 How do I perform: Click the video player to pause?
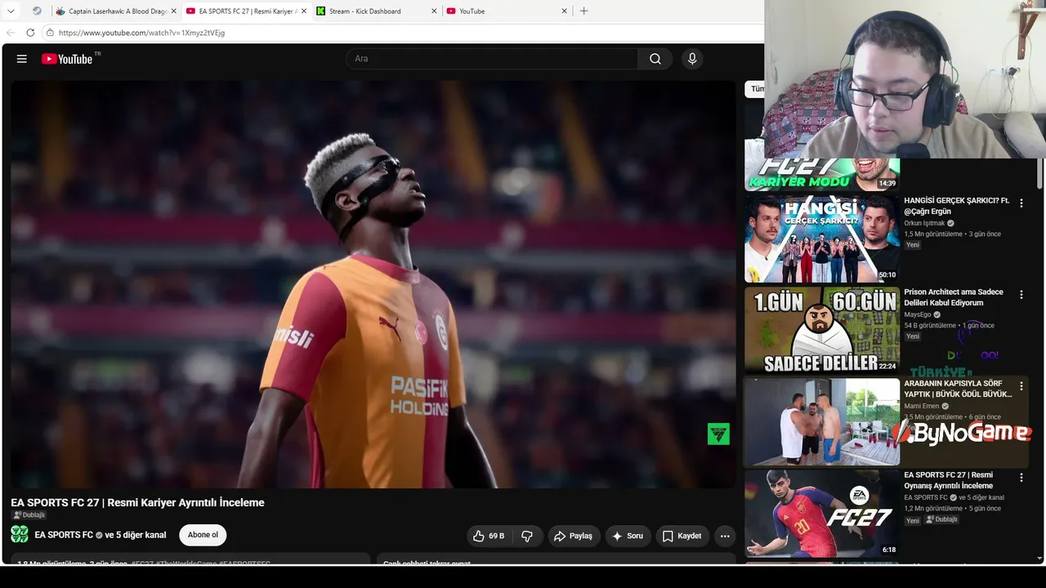[373, 284]
